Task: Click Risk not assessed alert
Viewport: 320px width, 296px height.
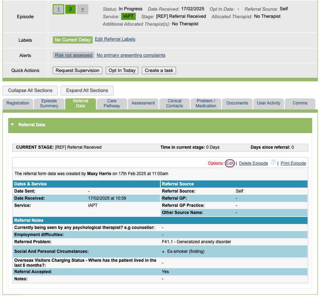Action: (x=73, y=55)
